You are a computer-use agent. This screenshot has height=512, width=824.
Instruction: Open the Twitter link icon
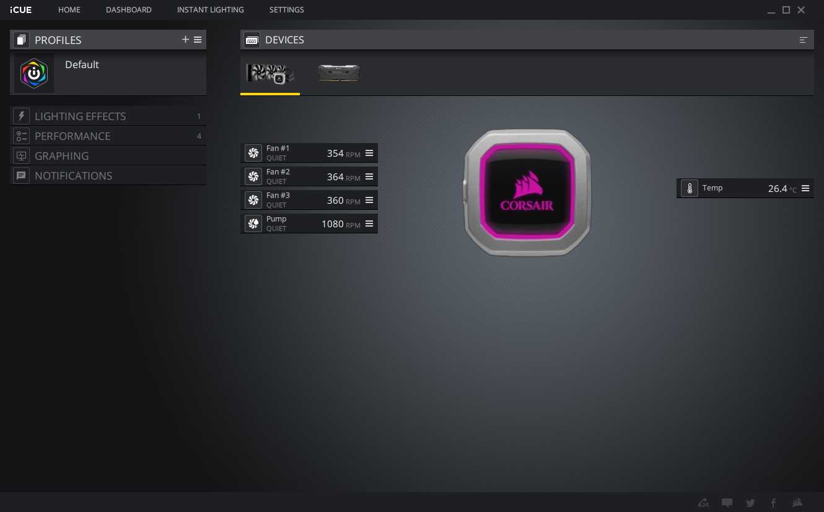(x=750, y=503)
